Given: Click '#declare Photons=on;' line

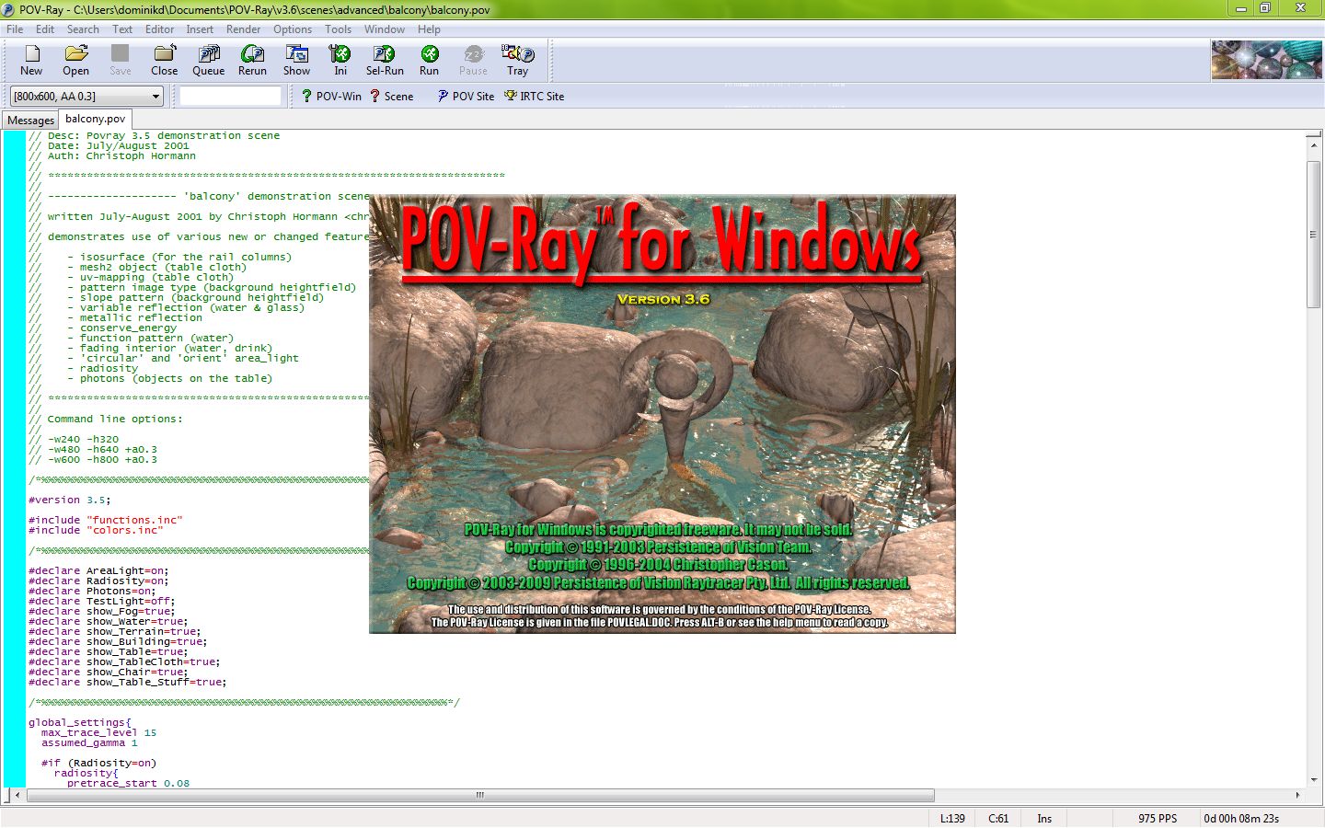Looking at the screenshot, I should click(92, 592).
